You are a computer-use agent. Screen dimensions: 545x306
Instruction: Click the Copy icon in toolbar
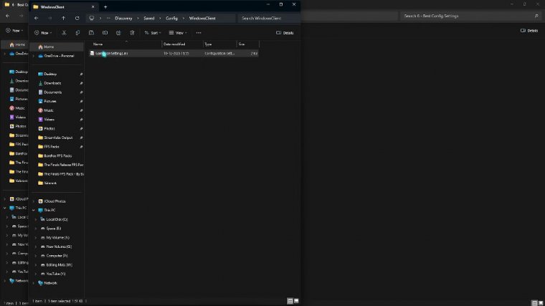(78, 33)
